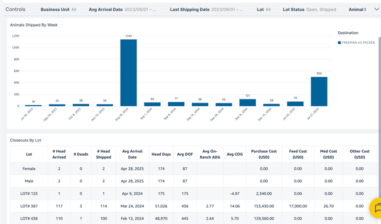
Task: Click the Dec 8, 2024 bar (121)
Action: click(x=247, y=102)
